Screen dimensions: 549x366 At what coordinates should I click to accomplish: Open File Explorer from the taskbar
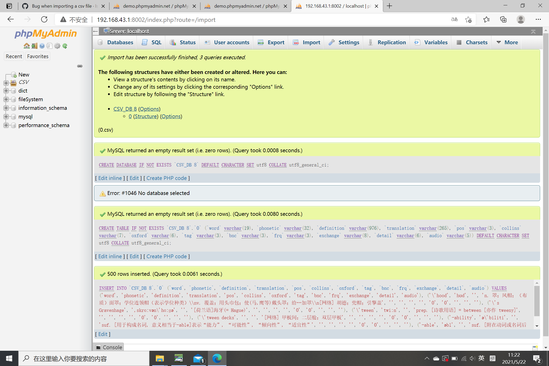[160, 358]
